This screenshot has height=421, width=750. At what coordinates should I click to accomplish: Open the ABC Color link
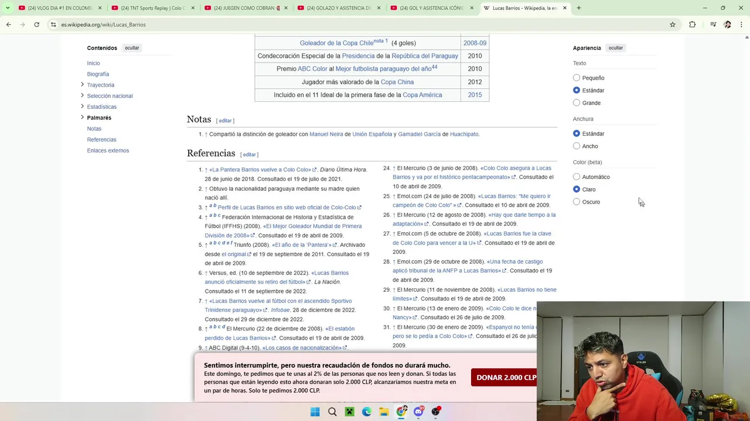[312, 68]
